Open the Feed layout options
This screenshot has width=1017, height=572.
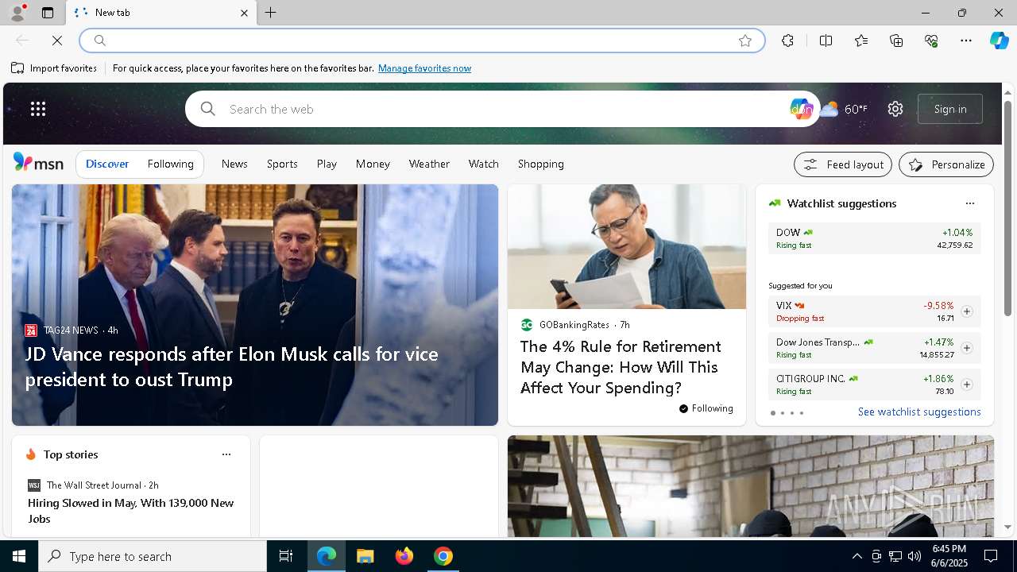point(843,164)
